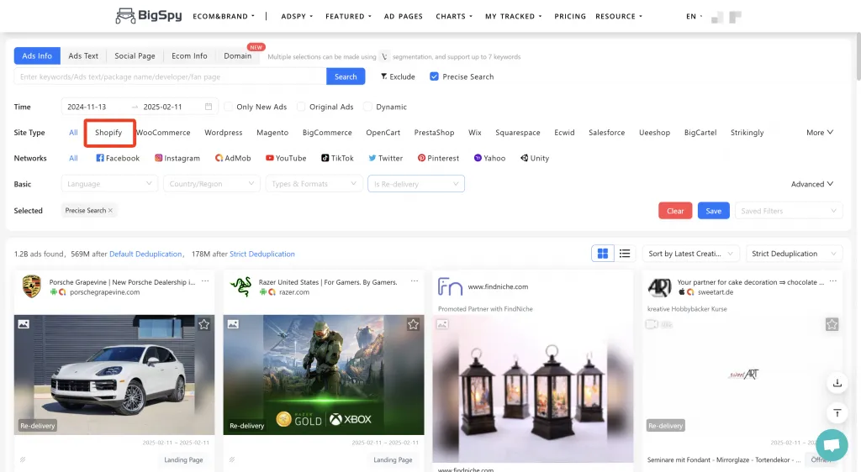Screen dimensions: 861x472
Task: Open more options on Porsche Grapevine card
Action: (x=205, y=281)
